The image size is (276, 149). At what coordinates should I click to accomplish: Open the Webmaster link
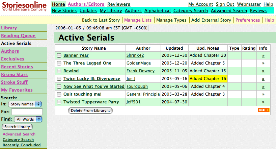click(249, 4)
